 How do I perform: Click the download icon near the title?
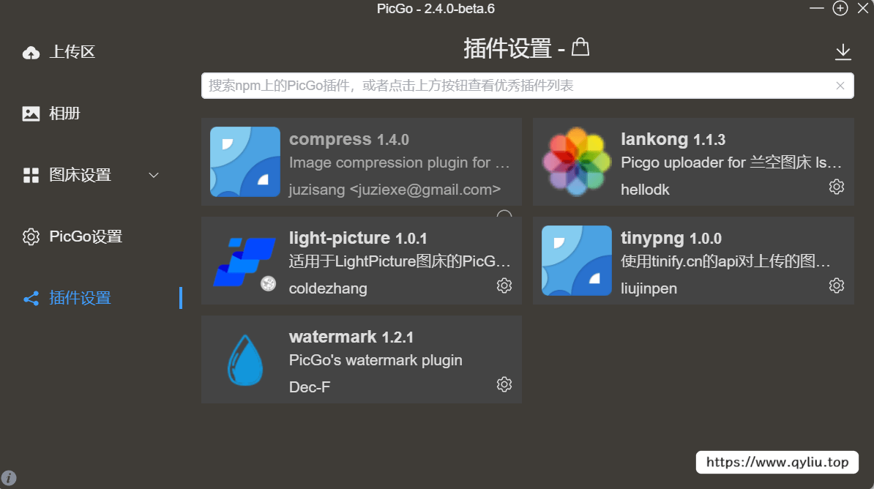[843, 52]
